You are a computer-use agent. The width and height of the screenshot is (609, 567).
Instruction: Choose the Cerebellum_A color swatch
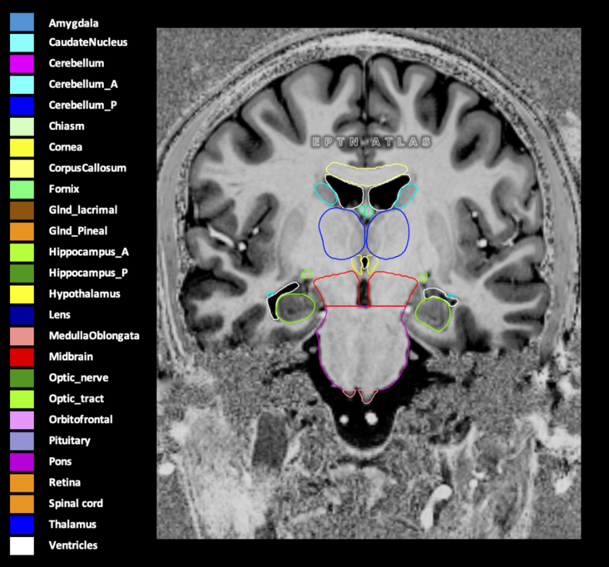click(x=22, y=85)
